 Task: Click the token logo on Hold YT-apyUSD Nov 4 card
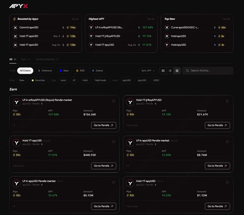pyautogui.click(x=130, y=183)
